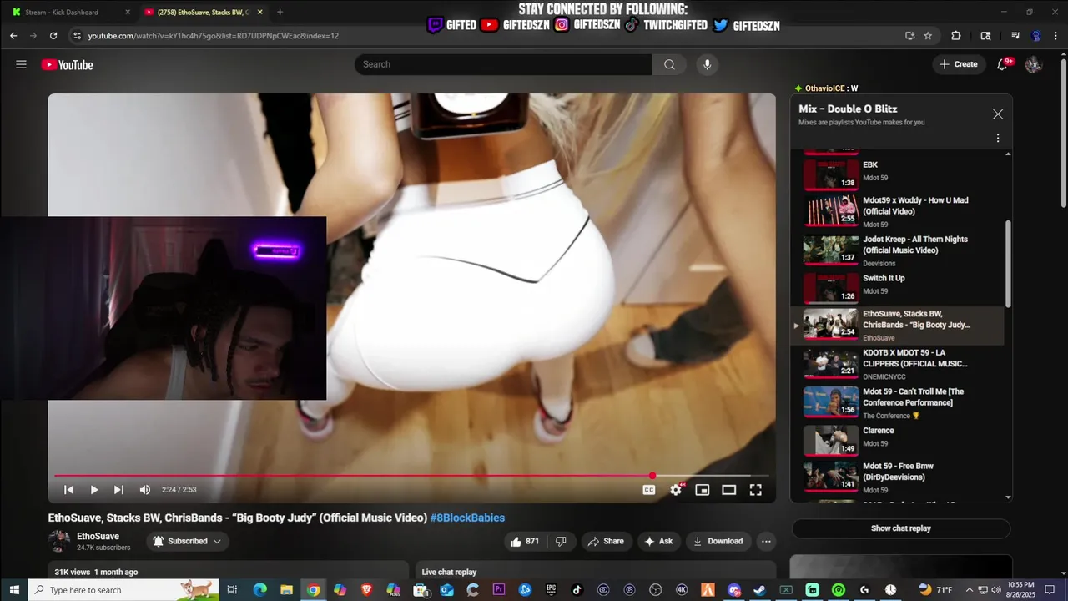Image resolution: width=1068 pixels, height=601 pixels.
Task: Close the Mix - Double O Blitz playlist panel
Action: (998, 114)
